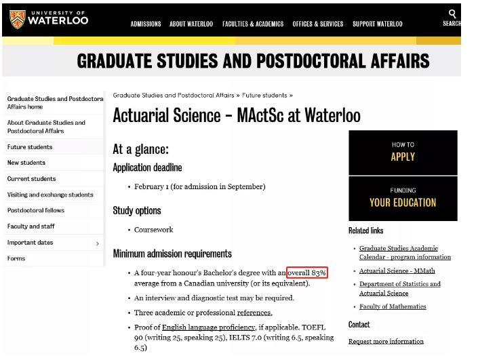Click the Request more information link
This screenshot has width=478, height=360.
386,342
